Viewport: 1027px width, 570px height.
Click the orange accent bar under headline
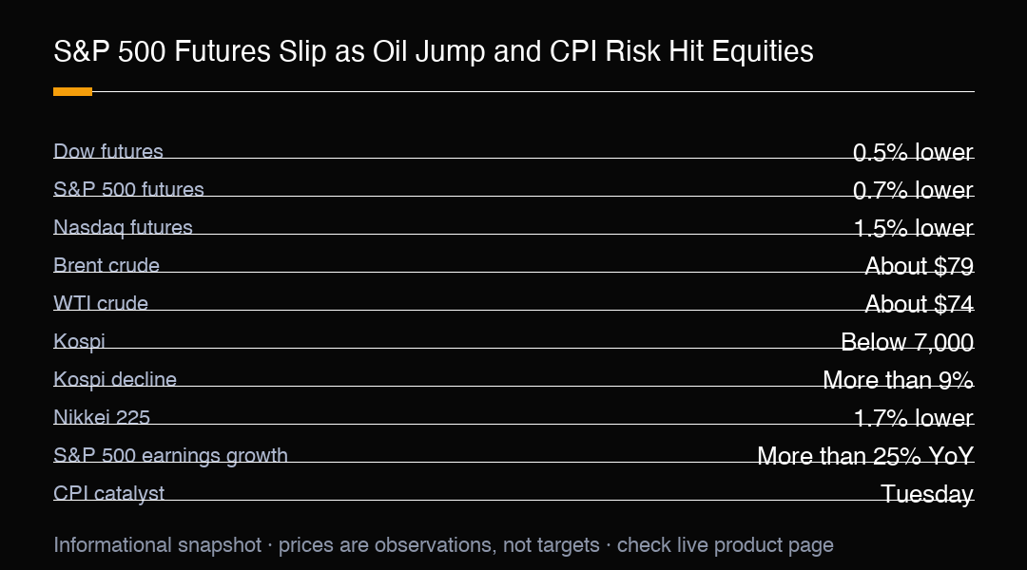(72, 91)
